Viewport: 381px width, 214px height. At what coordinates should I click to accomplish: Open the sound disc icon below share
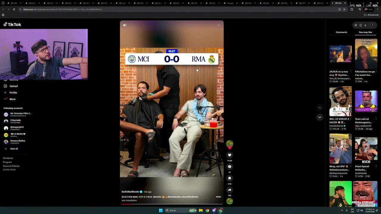[229, 201]
